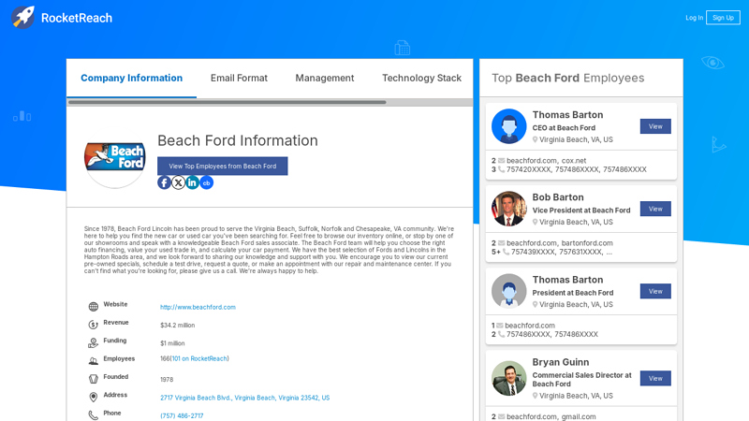Click the RocketReach brand name text
The image size is (749, 421).
(77, 18)
